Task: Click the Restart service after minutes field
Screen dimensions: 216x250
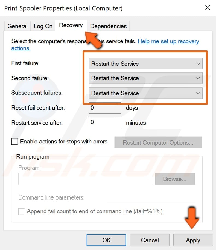Action: tap(105, 122)
